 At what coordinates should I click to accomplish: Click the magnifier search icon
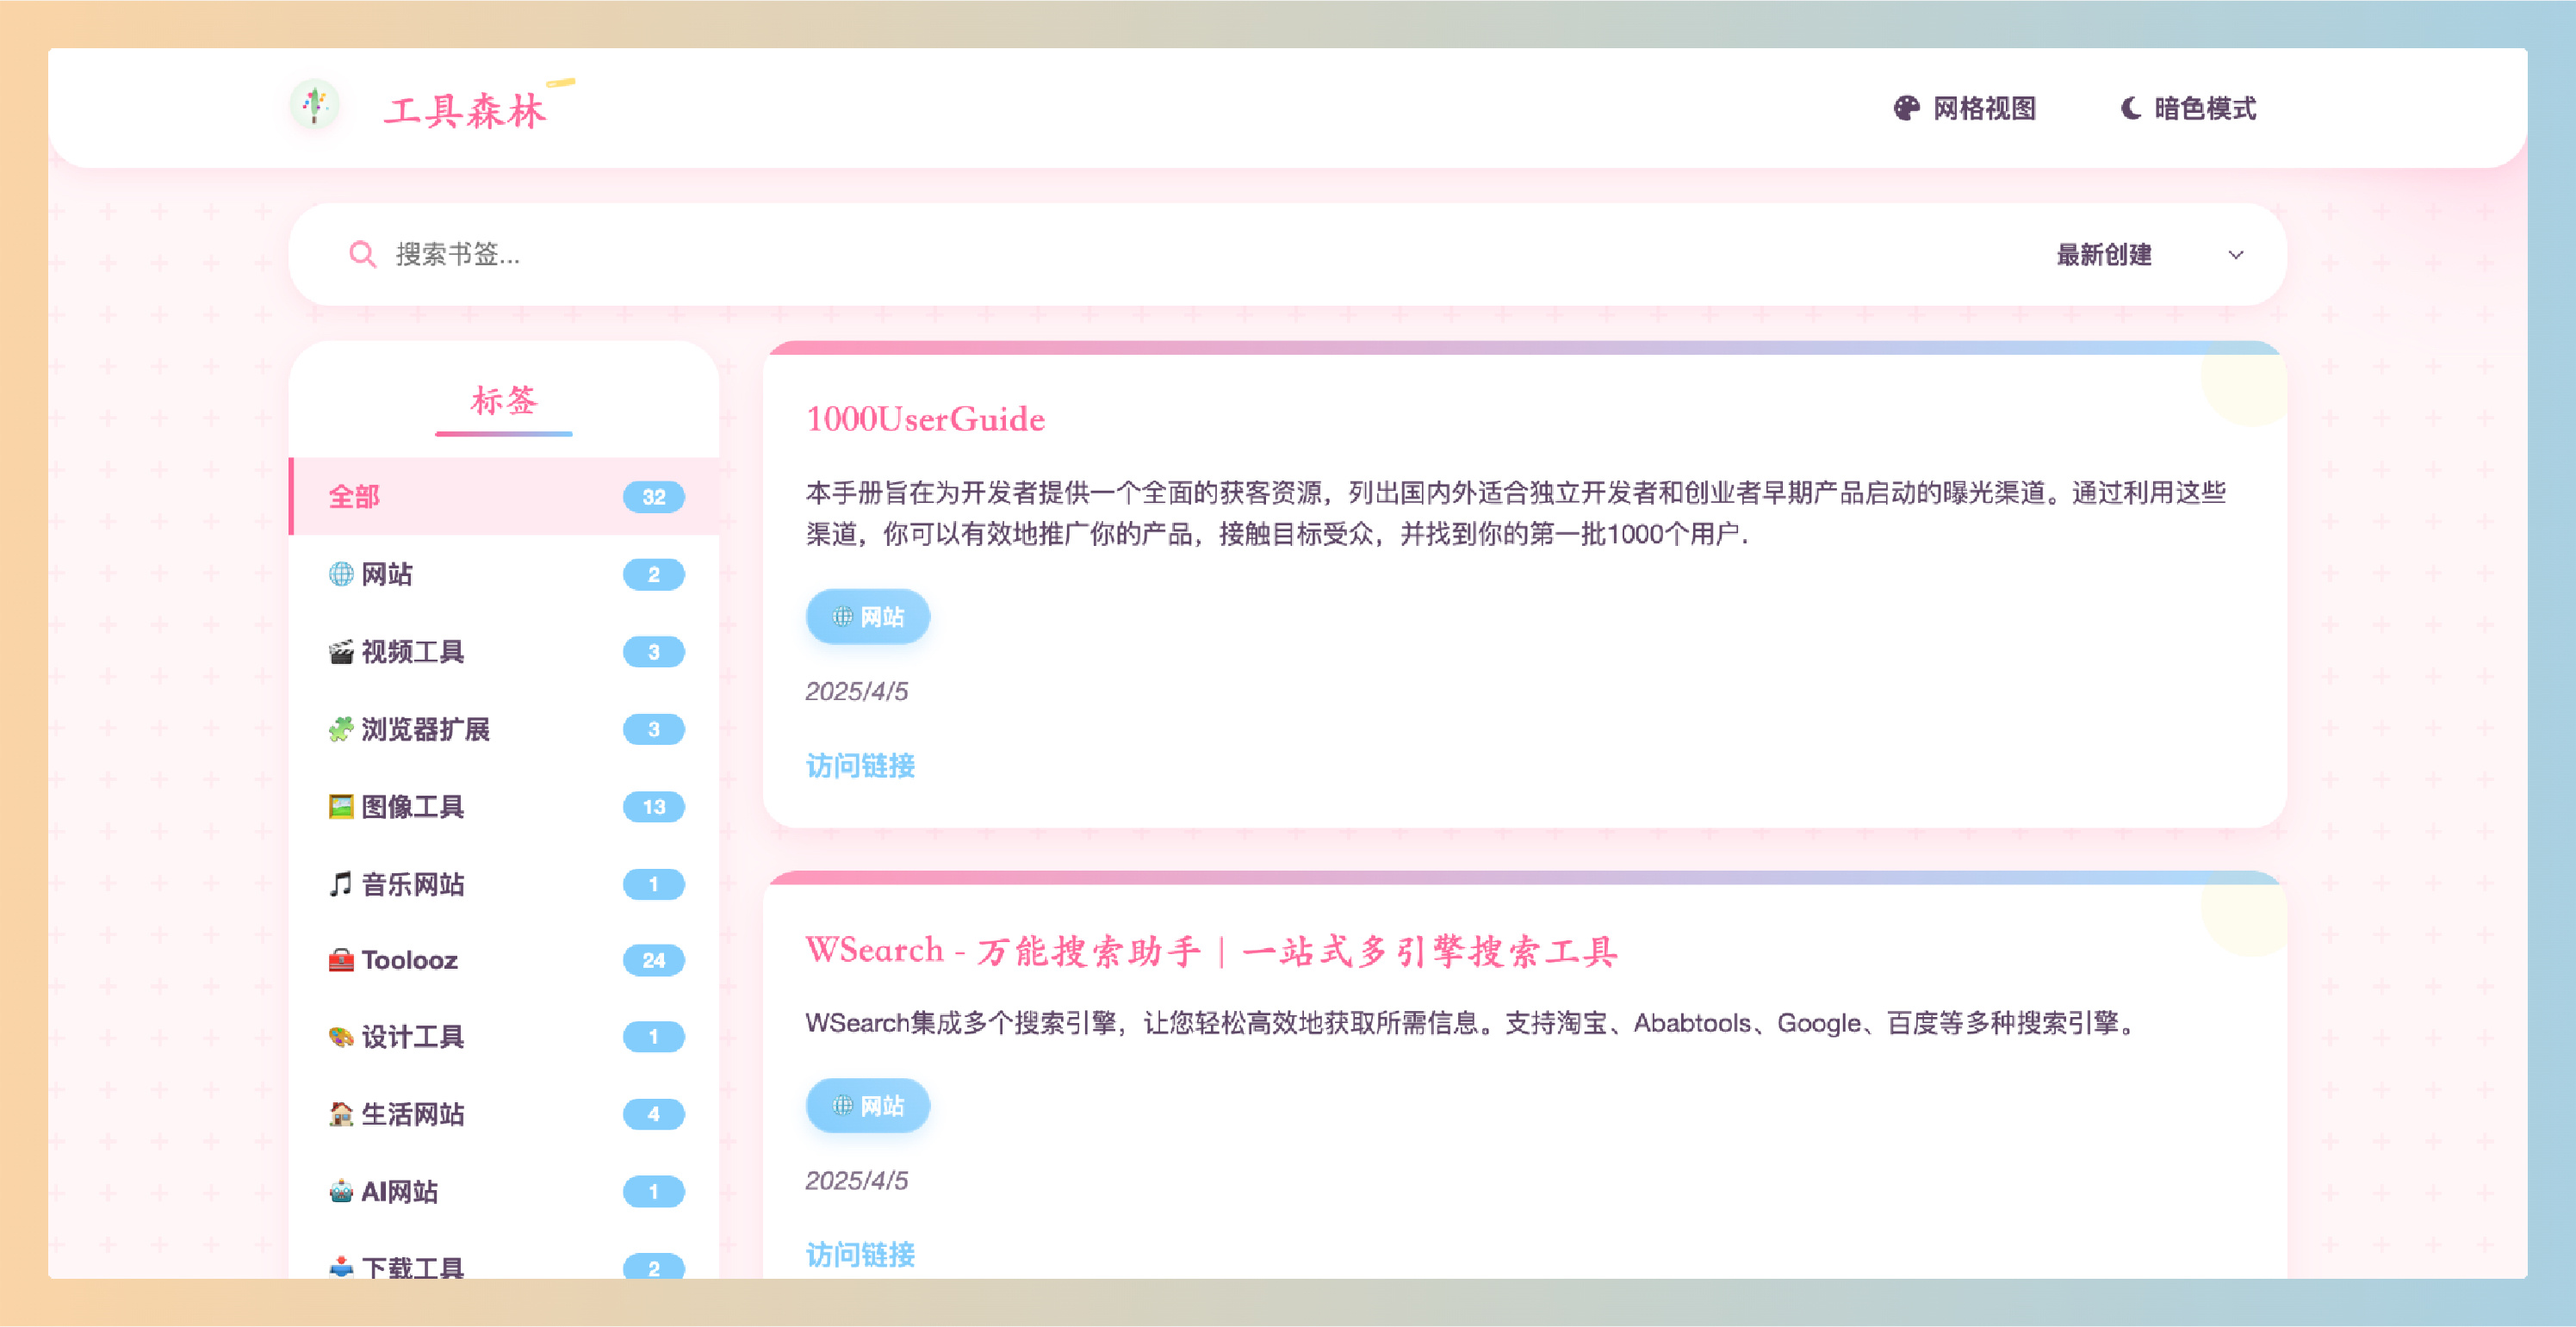click(x=362, y=254)
